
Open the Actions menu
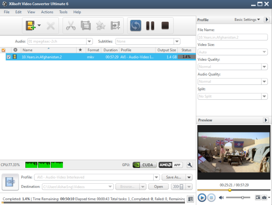[47, 12]
